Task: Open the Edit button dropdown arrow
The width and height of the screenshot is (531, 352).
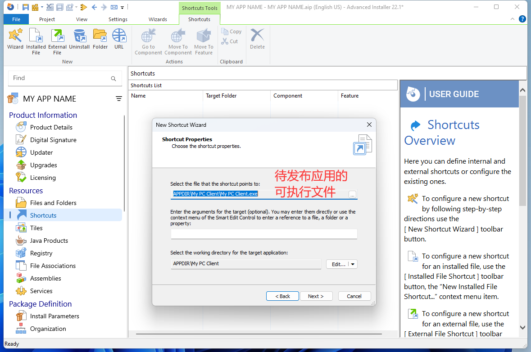Action: pyautogui.click(x=353, y=264)
